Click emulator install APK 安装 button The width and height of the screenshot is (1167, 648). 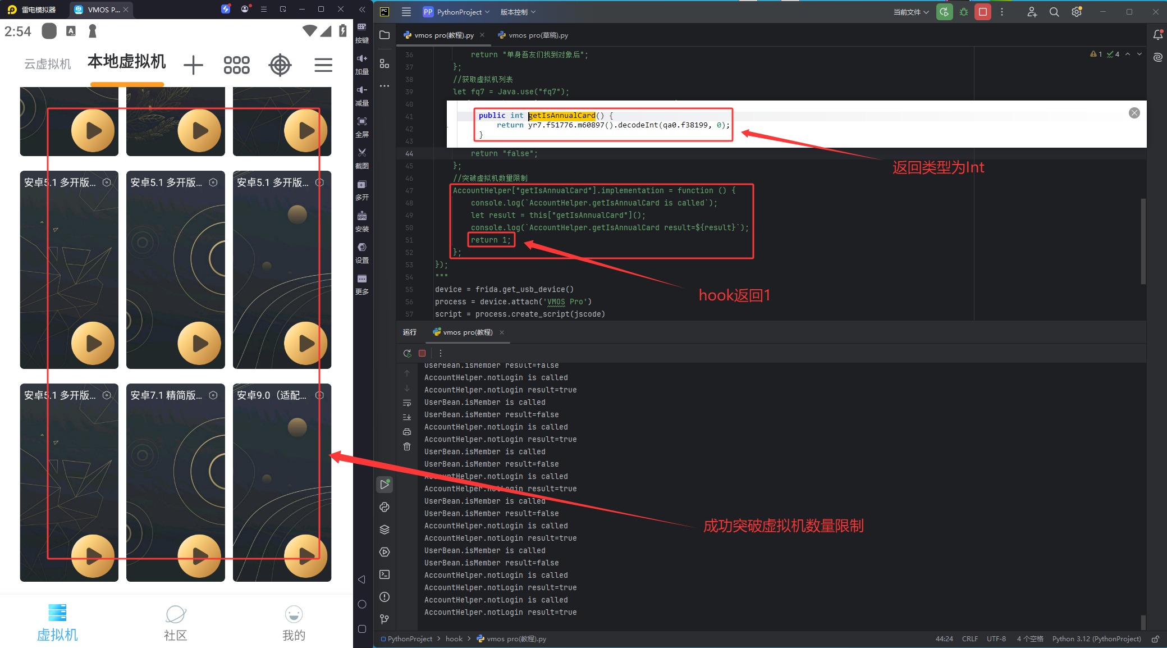tap(362, 221)
